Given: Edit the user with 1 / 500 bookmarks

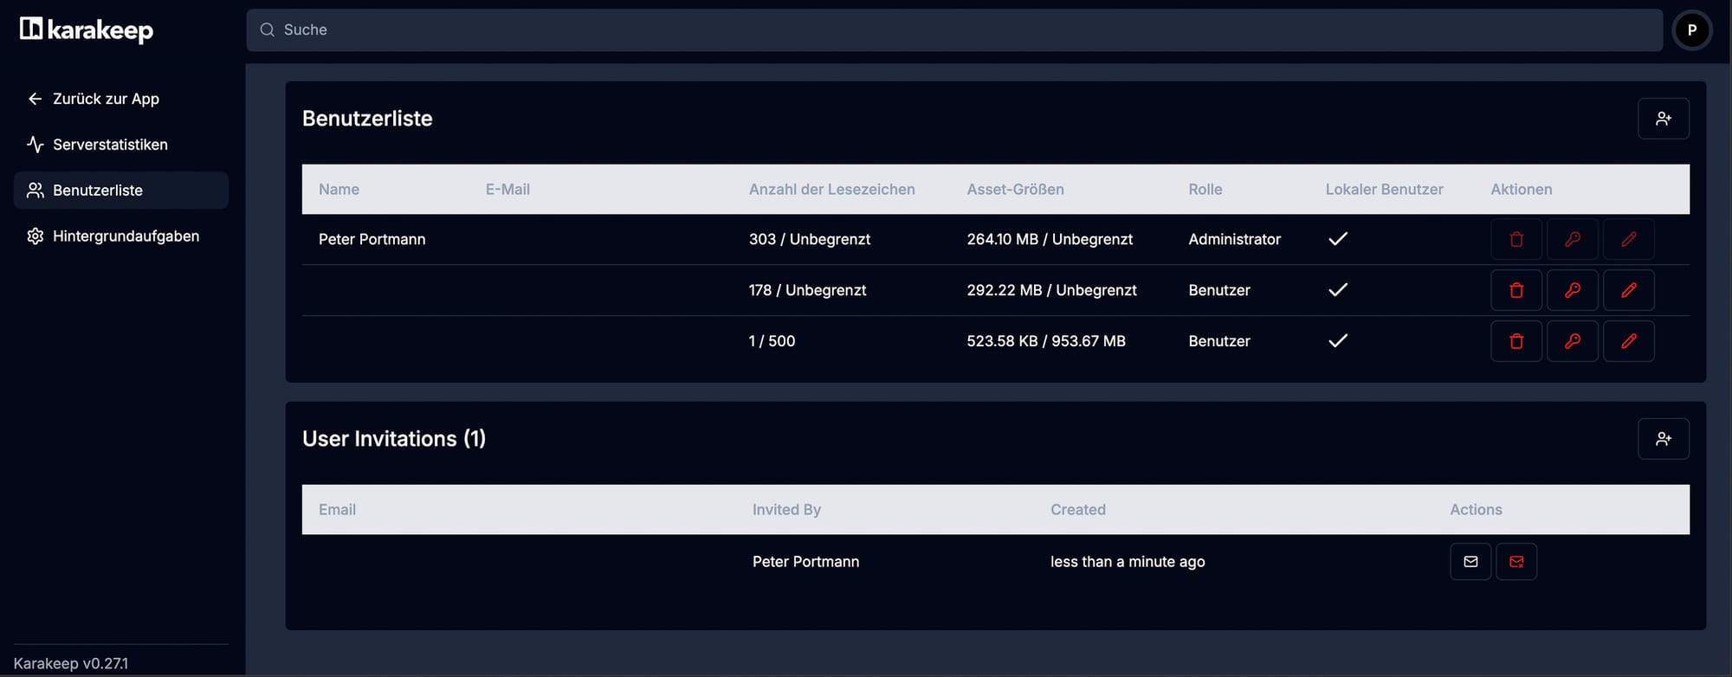Looking at the screenshot, I should [1628, 341].
